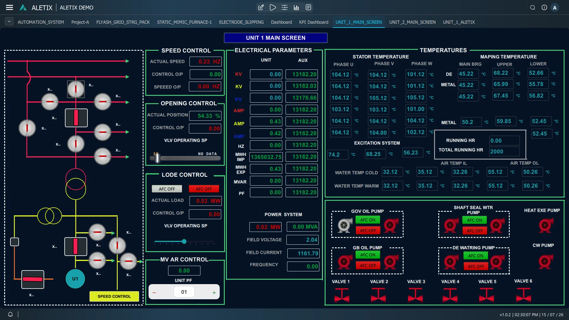The height and width of the screenshot is (320, 569).
Task: Open the bar chart icon in toolbar
Action: [x=297, y=7]
